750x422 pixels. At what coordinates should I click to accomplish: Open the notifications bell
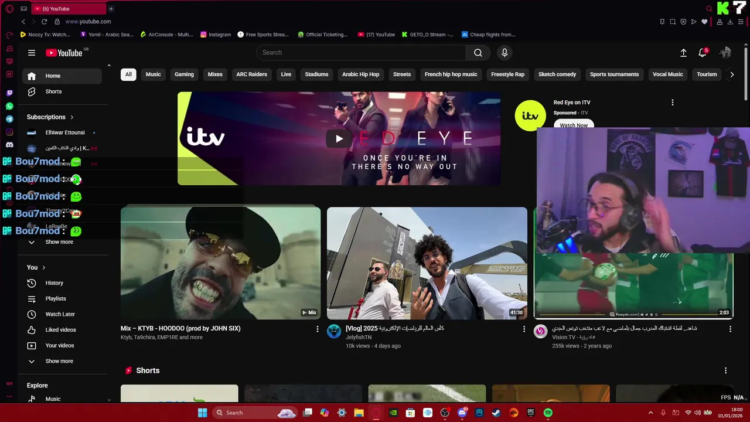click(703, 53)
